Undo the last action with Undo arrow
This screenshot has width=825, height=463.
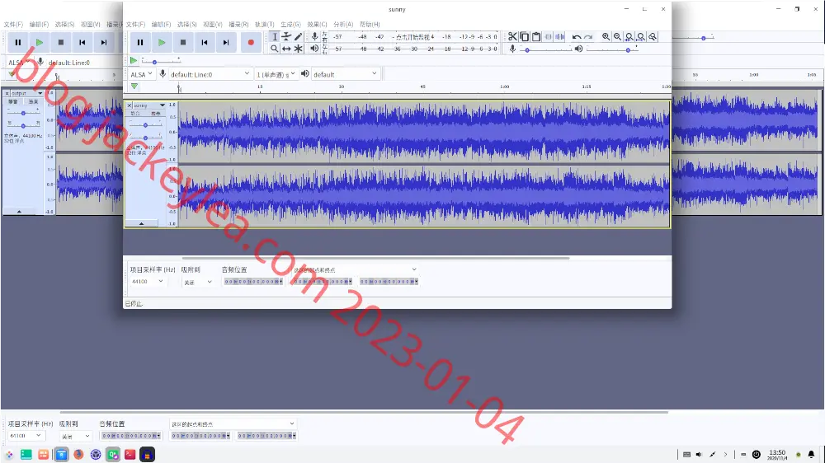point(577,36)
